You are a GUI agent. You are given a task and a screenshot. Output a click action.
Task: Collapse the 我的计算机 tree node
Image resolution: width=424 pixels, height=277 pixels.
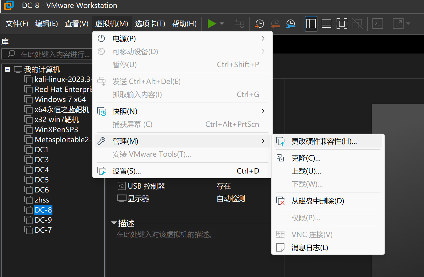(x=8, y=69)
